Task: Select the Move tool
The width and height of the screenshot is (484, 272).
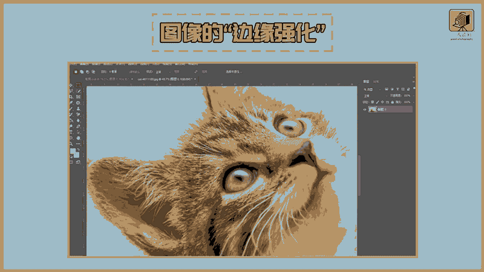Action: coord(71,85)
